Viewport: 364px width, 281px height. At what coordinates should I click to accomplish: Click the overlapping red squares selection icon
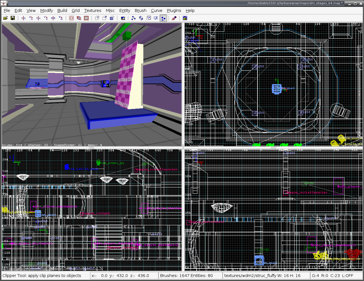[79, 18]
